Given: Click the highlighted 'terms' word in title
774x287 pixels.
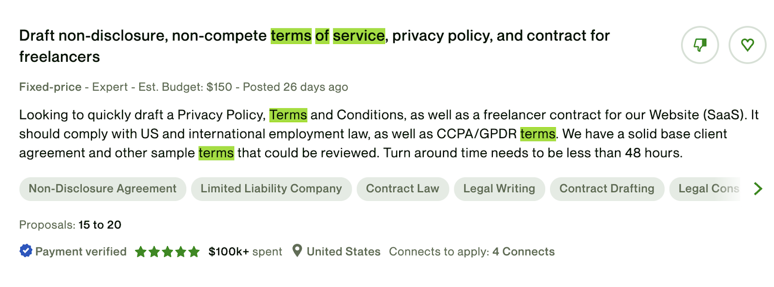Looking at the screenshot, I should (x=291, y=36).
